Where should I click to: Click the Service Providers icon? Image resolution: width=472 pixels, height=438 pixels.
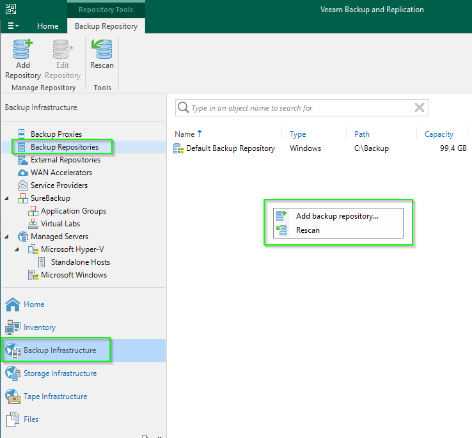tap(23, 185)
